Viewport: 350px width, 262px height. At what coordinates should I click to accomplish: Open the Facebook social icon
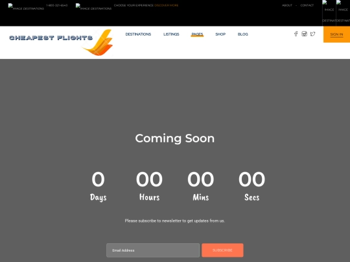296,34
